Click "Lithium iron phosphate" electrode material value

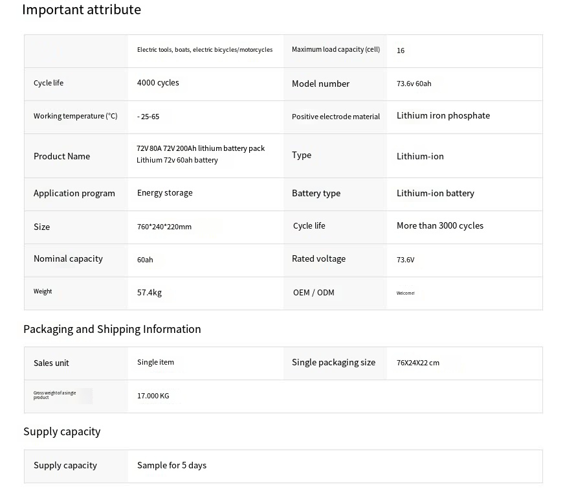443,116
